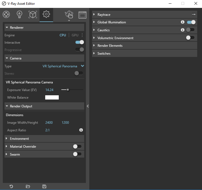
Task: Select CPU render engine
Action: [63, 35]
